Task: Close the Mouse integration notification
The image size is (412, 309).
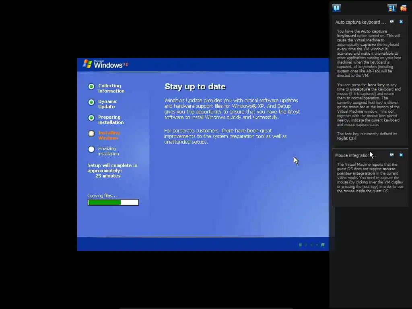Action: click(x=401, y=155)
